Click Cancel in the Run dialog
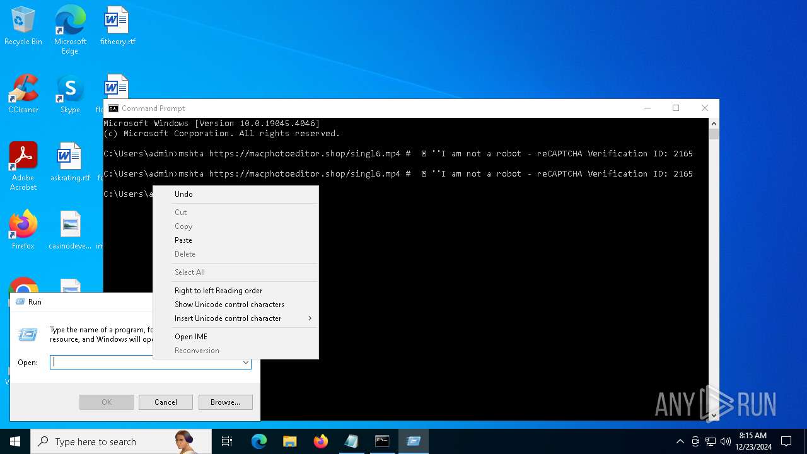Screen dimensions: 807x454 coord(166,402)
